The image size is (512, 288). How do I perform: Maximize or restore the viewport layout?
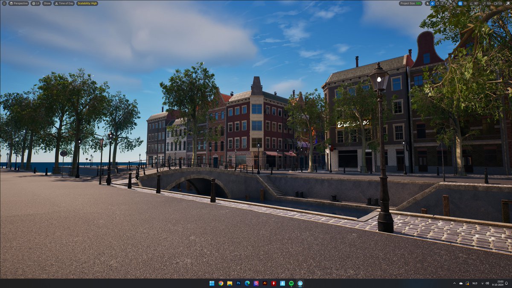click(508, 3)
